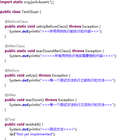The height and width of the screenshot is (140, 125).
Task: Click the string 'Not yet implemented'
Action: pos(34,134)
